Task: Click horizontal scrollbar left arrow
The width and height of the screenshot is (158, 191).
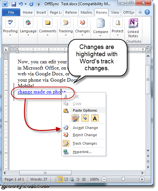Action: pos(5,173)
